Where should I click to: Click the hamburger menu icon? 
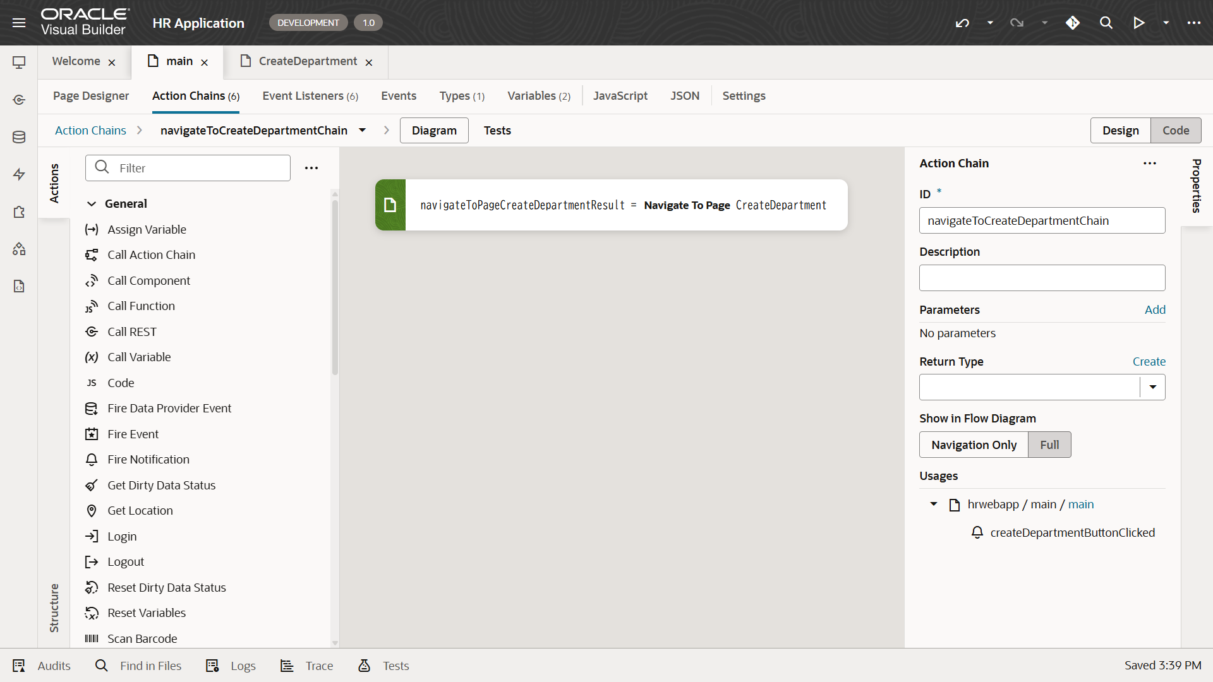19,23
